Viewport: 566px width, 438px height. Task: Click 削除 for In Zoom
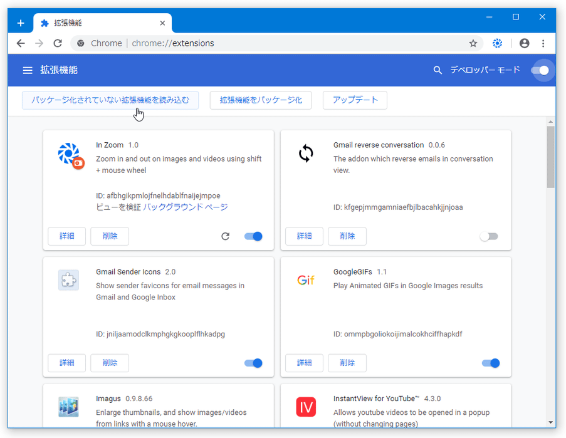click(x=110, y=236)
